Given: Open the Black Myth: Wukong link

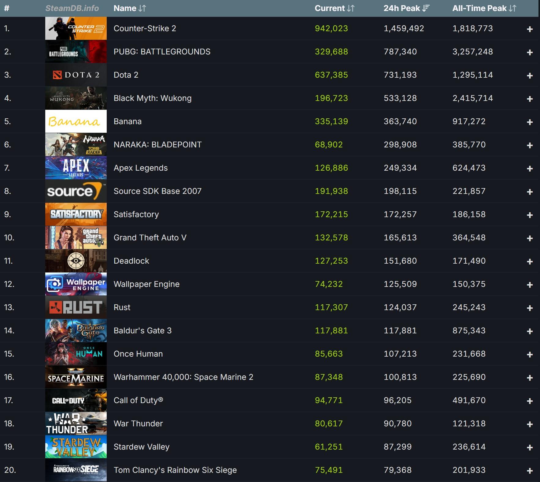Looking at the screenshot, I should point(153,98).
